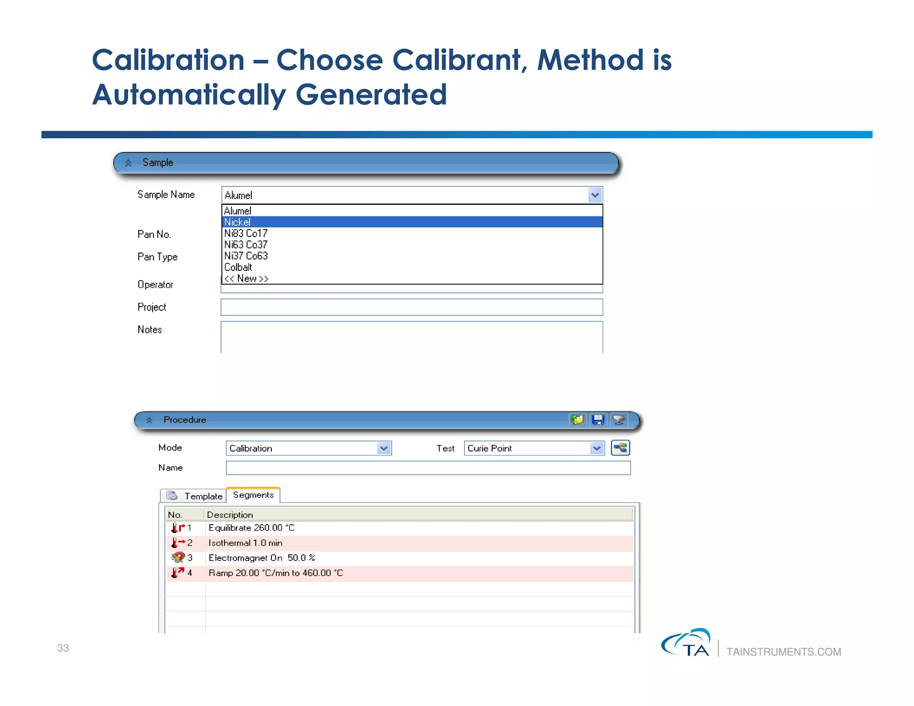The height and width of the screenshot is (706, 914).
Task: Click the Isothermal segment icon in row 2
Action: pos(177,543)
